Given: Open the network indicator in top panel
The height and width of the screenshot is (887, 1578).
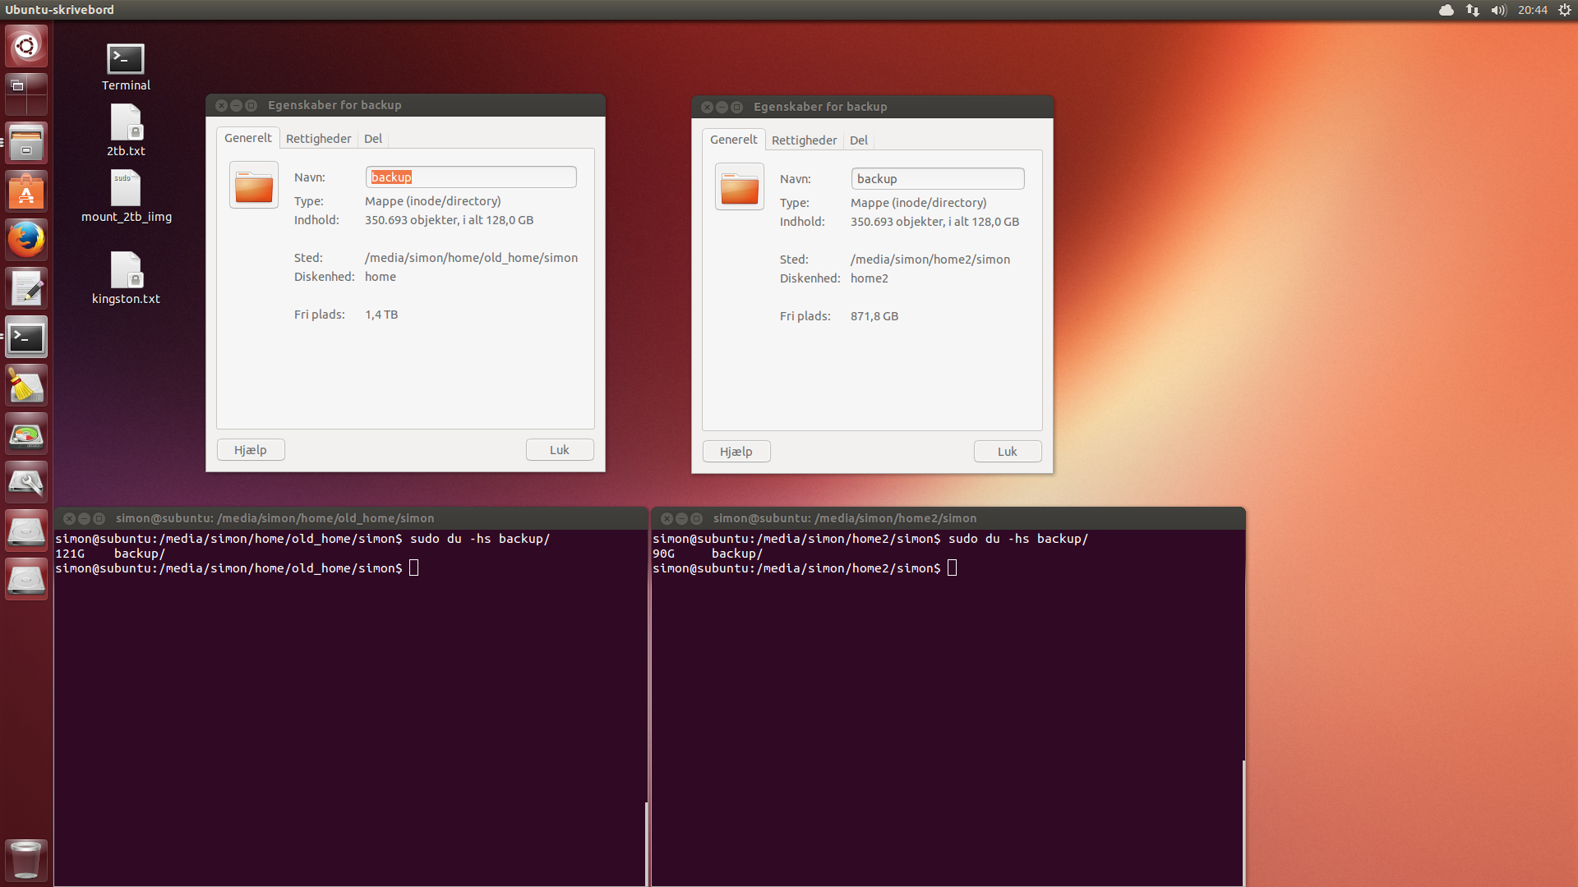Looking at the screenshot, I should point(1473,10).
